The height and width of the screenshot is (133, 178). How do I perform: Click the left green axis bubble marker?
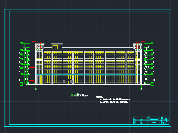point(36,89)
